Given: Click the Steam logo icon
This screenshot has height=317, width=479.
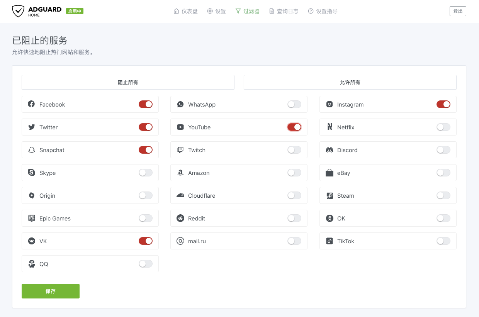Looking at the screenshot, I should click(x=330, y=195).
